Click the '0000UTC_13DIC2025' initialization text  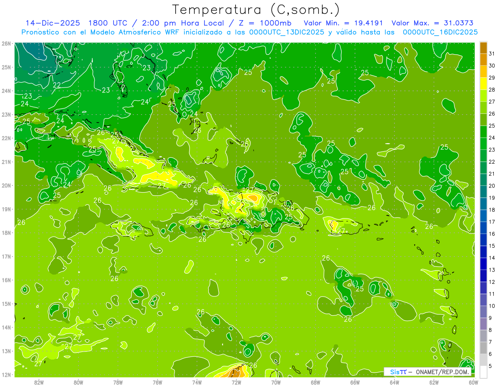point(287,32)
